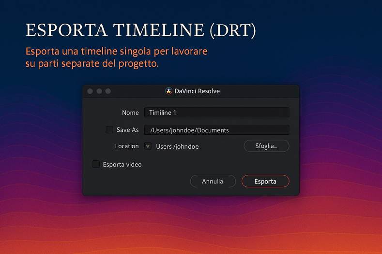
Task: Click the Annulla button
Action: coord(213,181)
